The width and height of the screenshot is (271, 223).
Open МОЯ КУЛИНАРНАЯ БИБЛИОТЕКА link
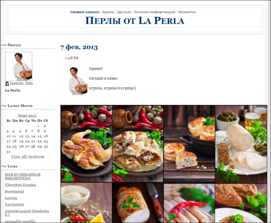pos(22,176)
